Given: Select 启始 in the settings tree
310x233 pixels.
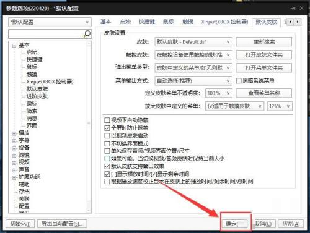Looking at the screenshot, I should (32, 53).
